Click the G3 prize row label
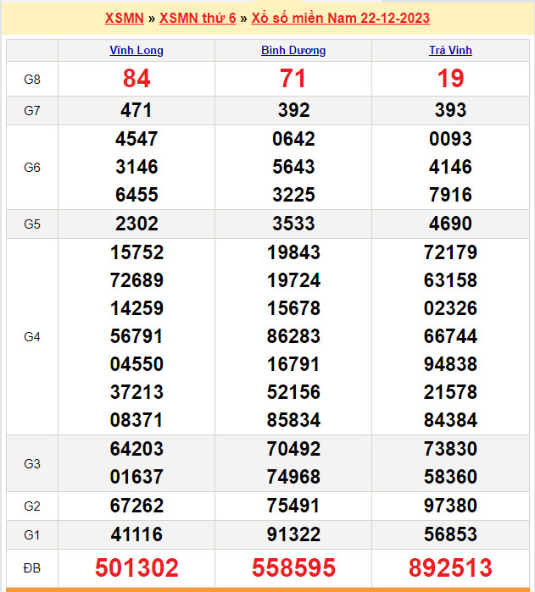The width and height of the screenshot is (535, 592). (x=32, y=463)
